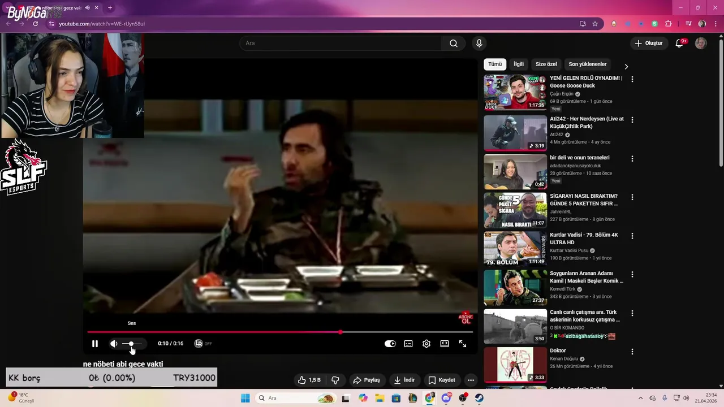This screenshot has width=724, height=407.
Task: Open Copilot from the taskbar
Action: [363, 398]
